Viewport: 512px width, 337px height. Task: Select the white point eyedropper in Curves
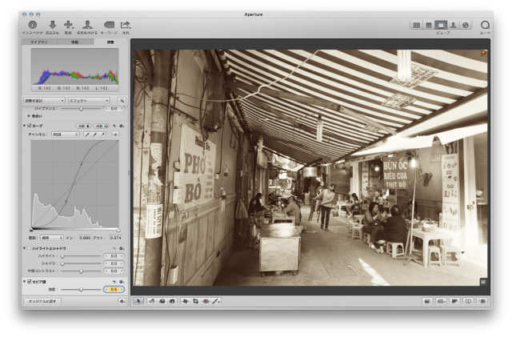coord(102,134)
